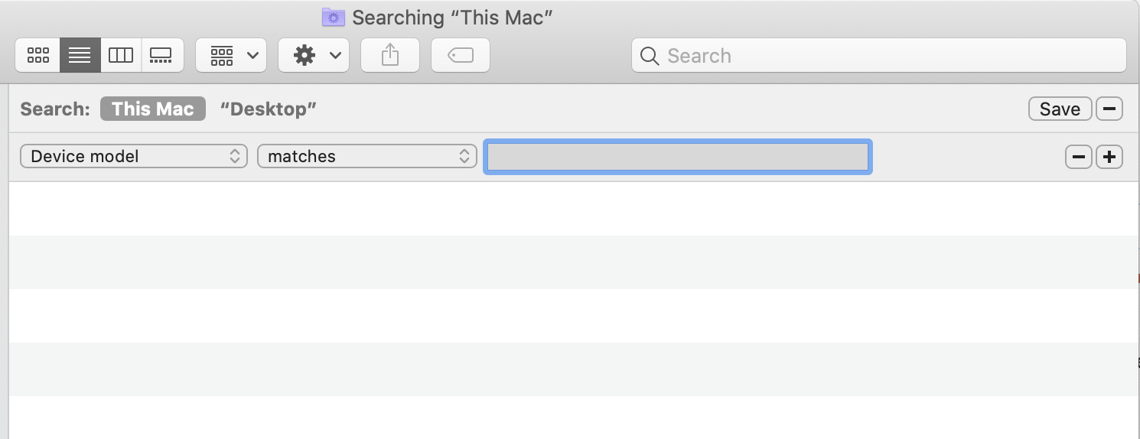Screen dimensions: 1140x439
Task: Save the current search
Action: click(x=1060, y=109)
